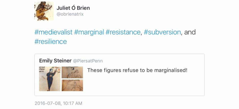
Task: View the lower horse rider sketch thumbnail
Action: (x=72, y=85)
